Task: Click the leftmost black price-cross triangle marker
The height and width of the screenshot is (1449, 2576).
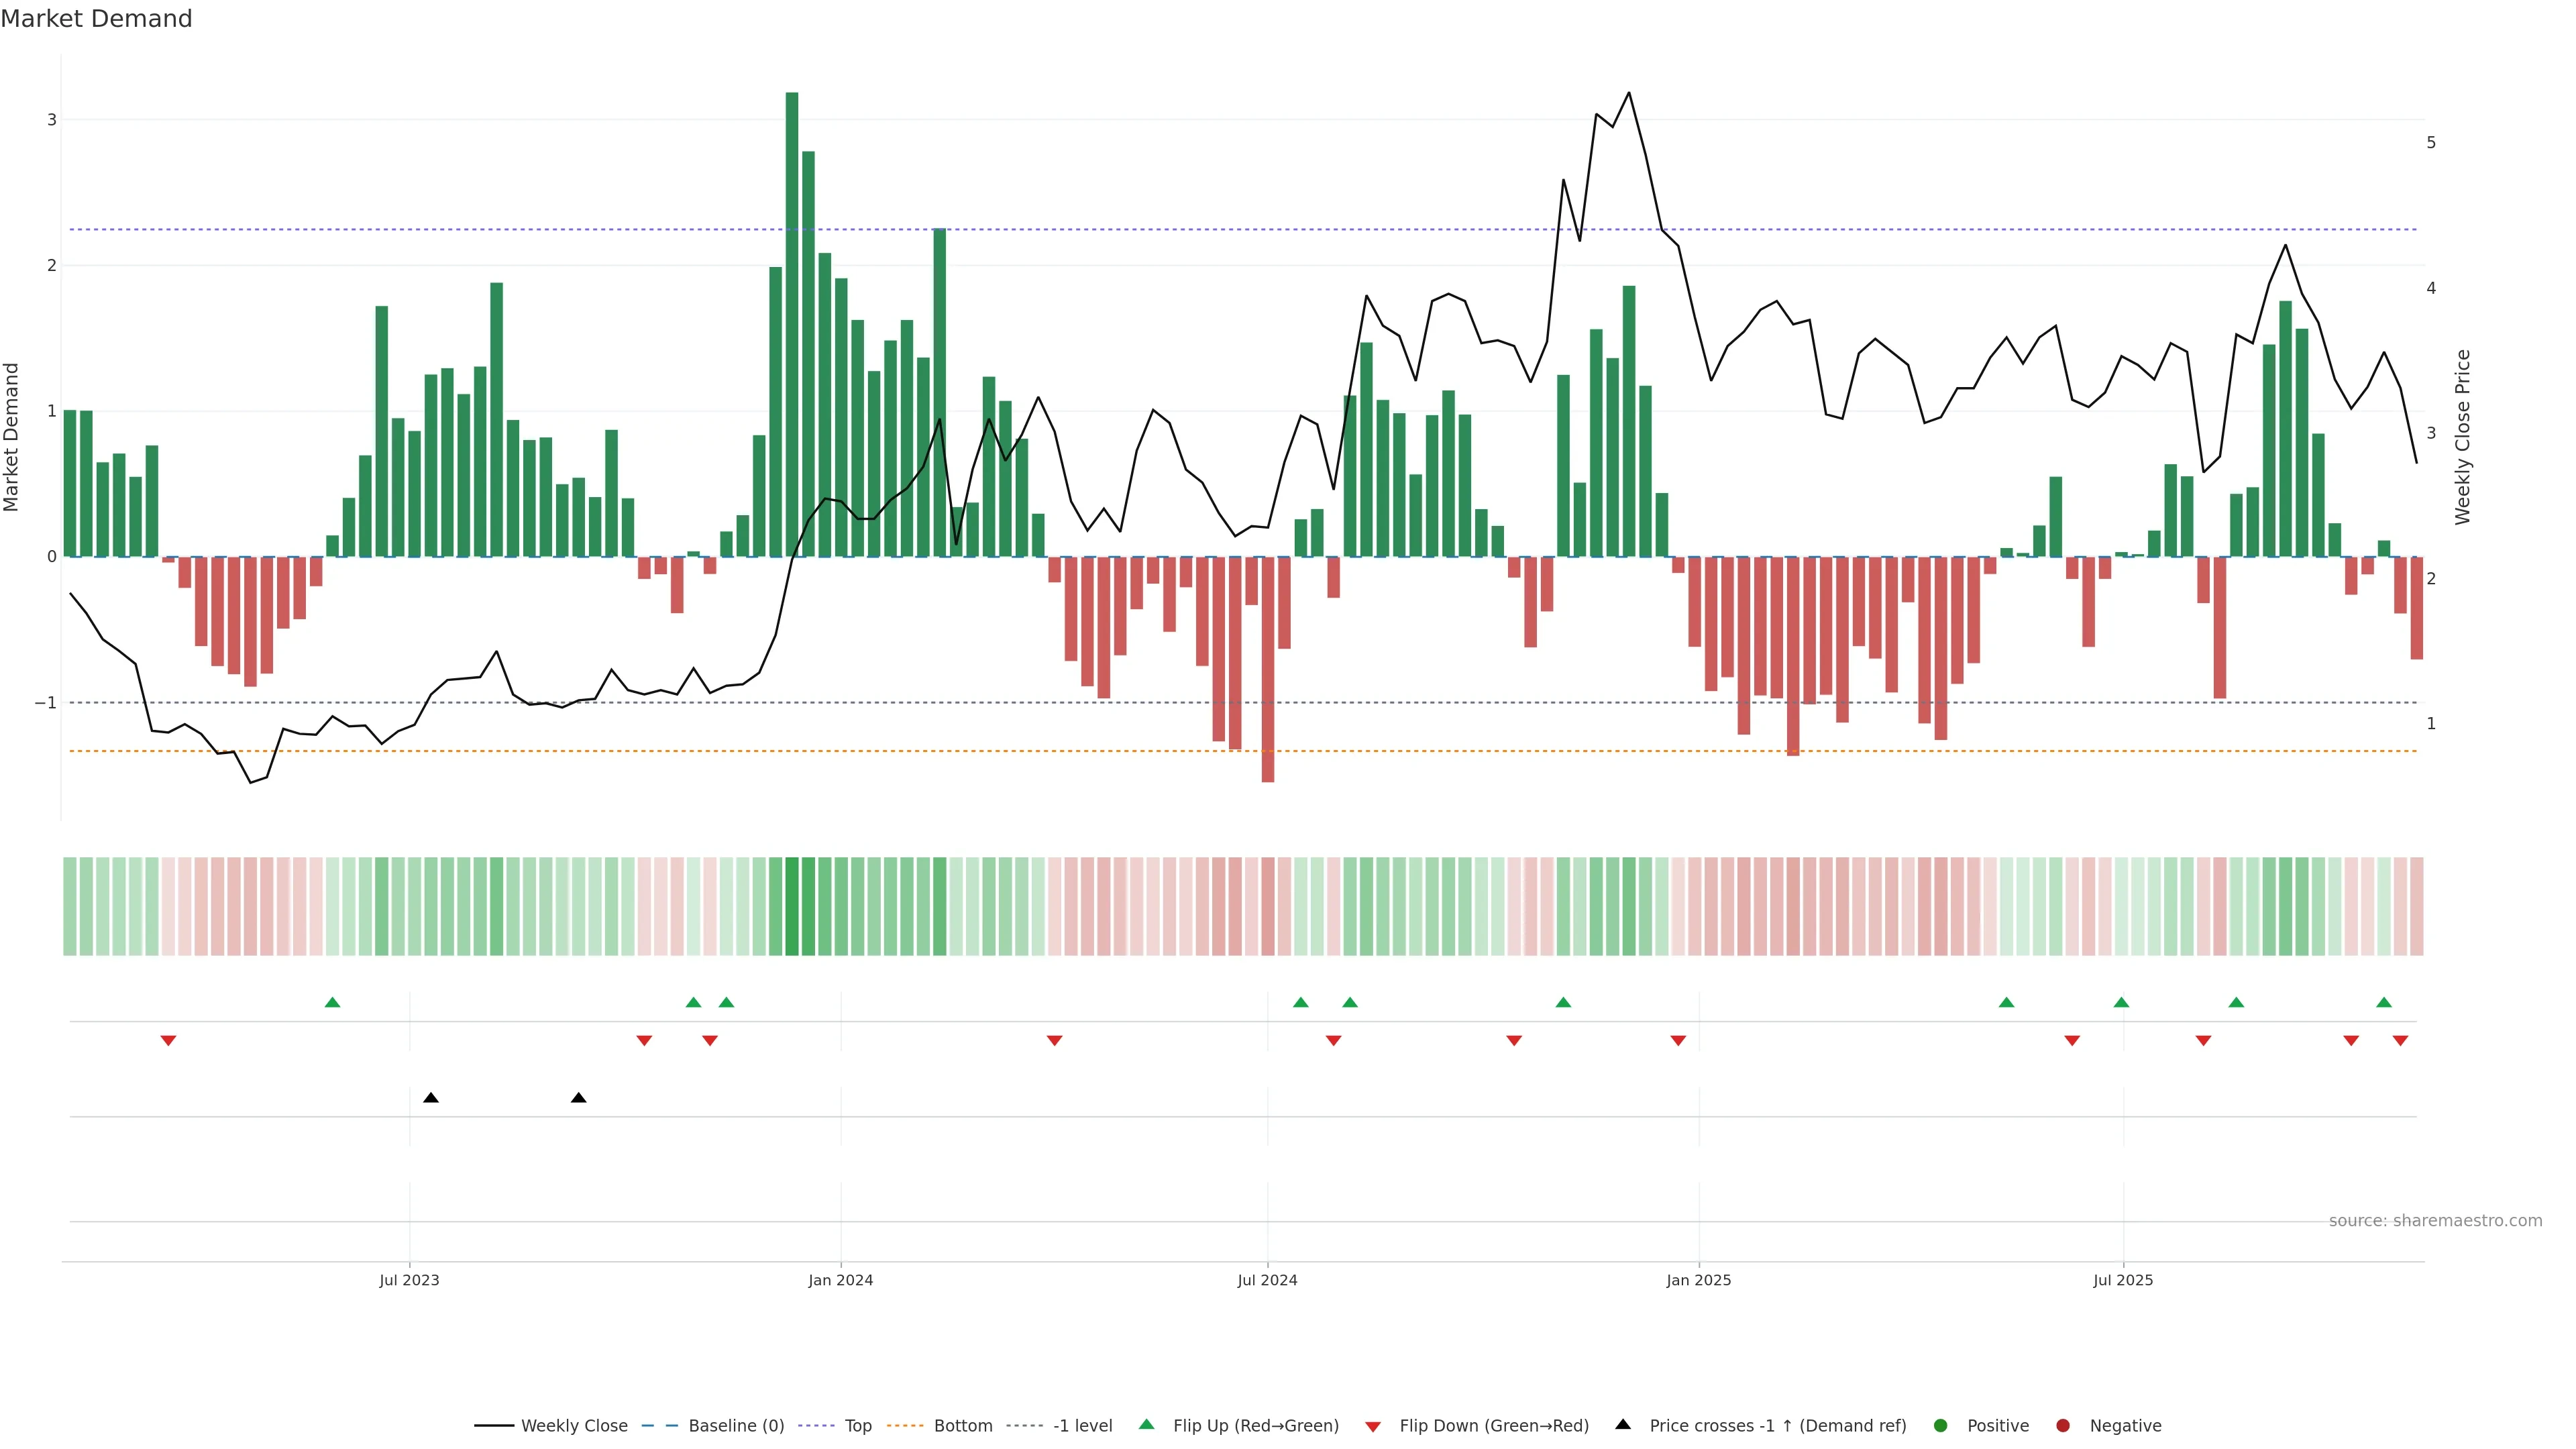Action: pos(431,1098)
